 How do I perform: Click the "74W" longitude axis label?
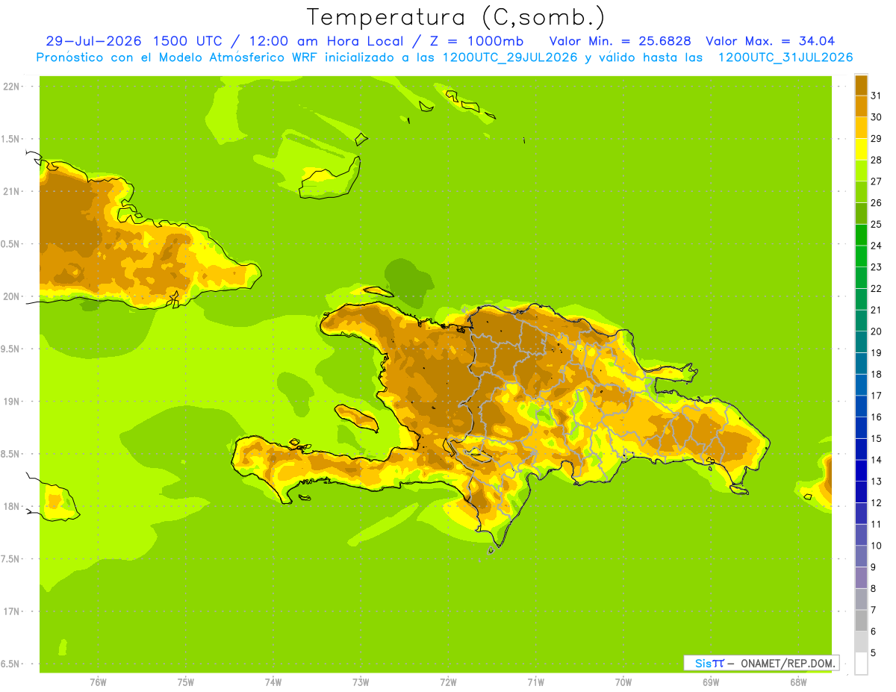[273, 682]
